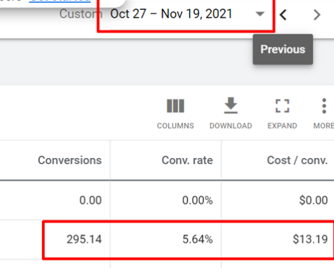Sort by the Cost / conv. column
The image size is (334, 268).
tap(297, 160)
